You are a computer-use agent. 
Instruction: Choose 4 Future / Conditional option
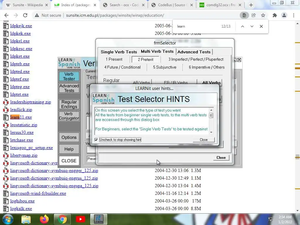[122, 67]
